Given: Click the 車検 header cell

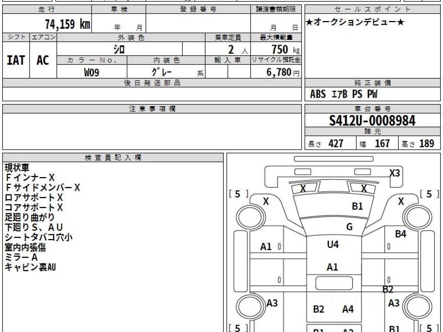Looking at the screenshot, I should (x=119, y=9).
